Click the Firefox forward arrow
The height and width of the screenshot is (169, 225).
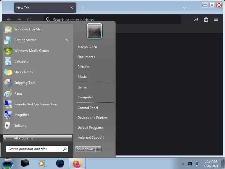(19, 19)
